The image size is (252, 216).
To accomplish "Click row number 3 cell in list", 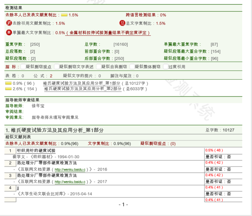I will coord(10,175).
